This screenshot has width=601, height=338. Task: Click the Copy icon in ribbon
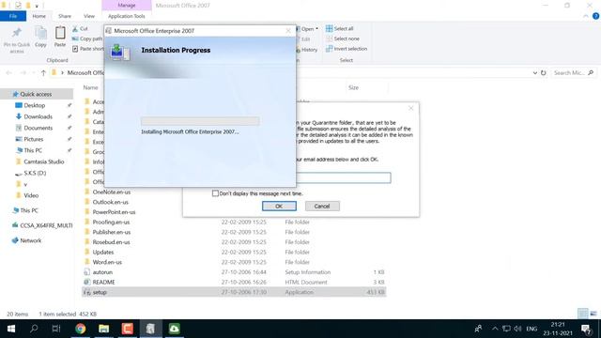(x=40, y=34)
